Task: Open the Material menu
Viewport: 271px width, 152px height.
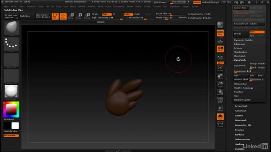Action: (x=91, y=7)
